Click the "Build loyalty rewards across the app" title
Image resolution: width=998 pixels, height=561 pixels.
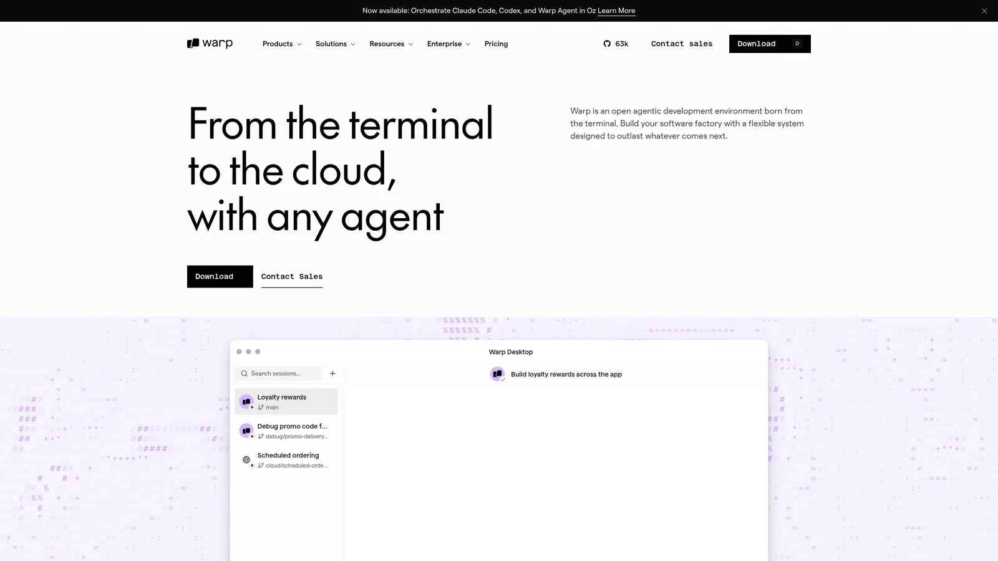(566, 374)
